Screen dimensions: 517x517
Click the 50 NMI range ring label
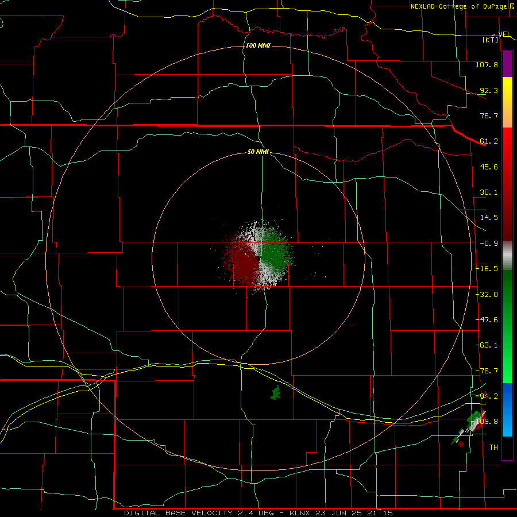(x=258, y=152)
